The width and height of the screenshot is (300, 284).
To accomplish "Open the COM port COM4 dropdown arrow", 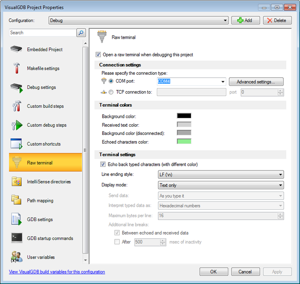I will (x=223, y=82).
